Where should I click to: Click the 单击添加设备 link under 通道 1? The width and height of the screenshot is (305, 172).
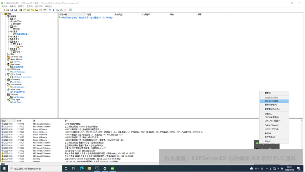tap(23, 34)
